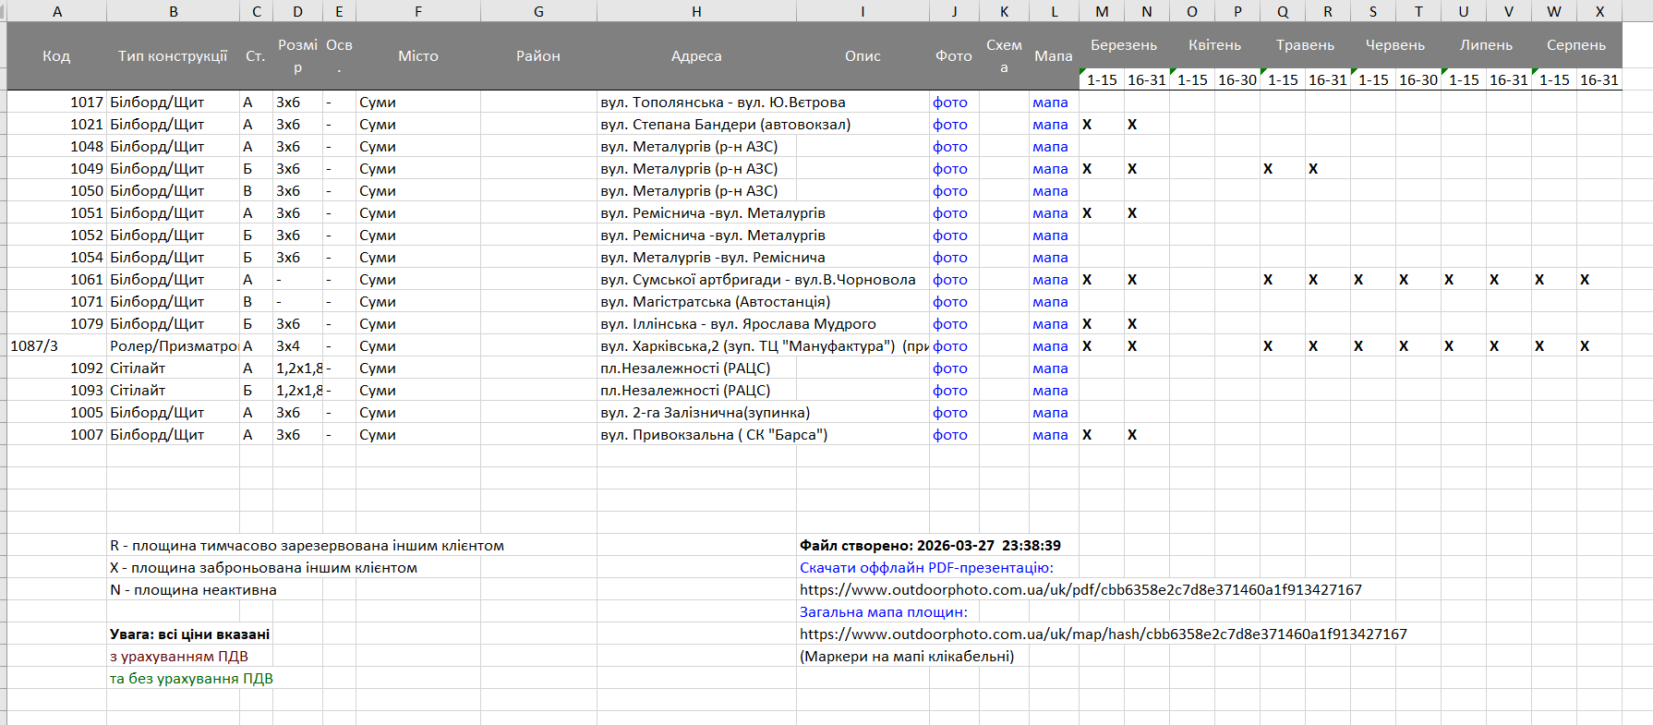Click фото link for вул. Харківська,2 row

[949, 346]
